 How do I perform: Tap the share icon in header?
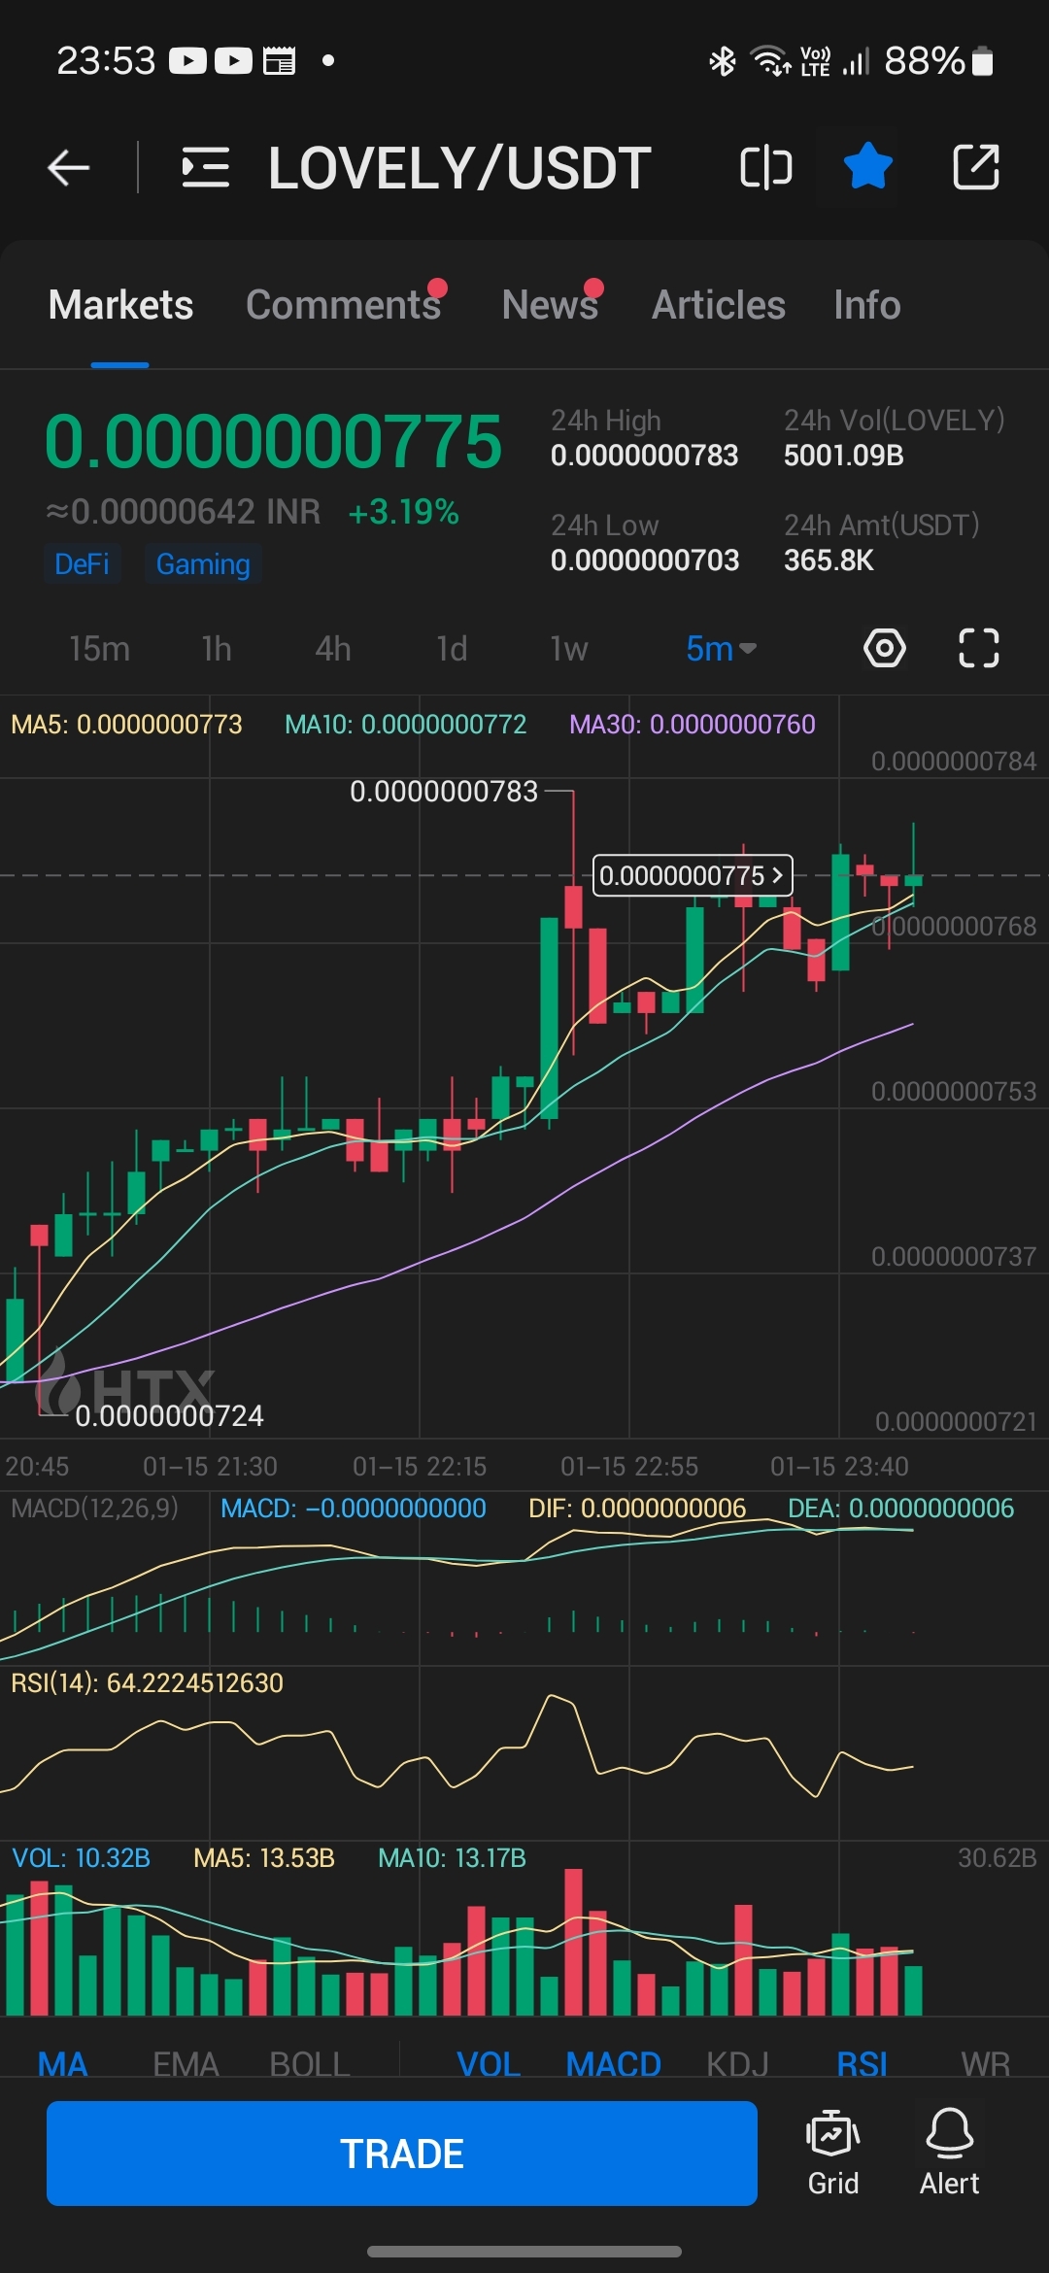point(975,168)
